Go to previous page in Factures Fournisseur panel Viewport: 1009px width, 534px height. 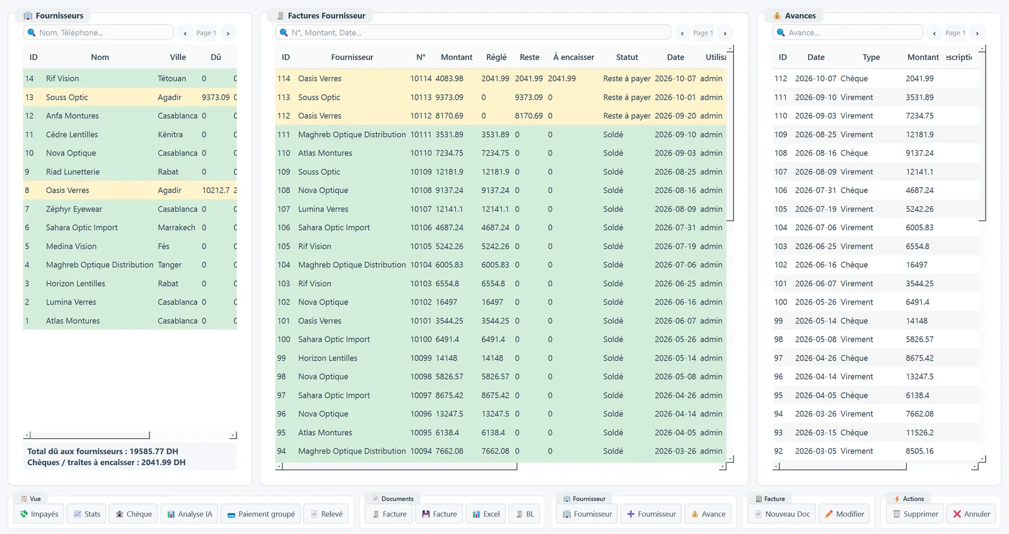pos(682,33)
